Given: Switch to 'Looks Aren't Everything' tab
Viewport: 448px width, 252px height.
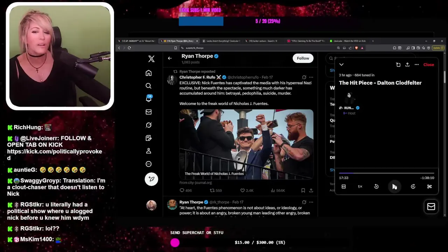Looking at the screenshot, I should coord(221,41).
